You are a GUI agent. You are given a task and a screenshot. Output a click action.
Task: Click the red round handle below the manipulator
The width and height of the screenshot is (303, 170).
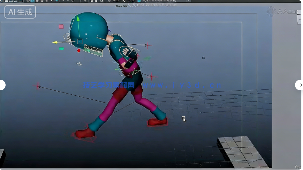[79, 50]
